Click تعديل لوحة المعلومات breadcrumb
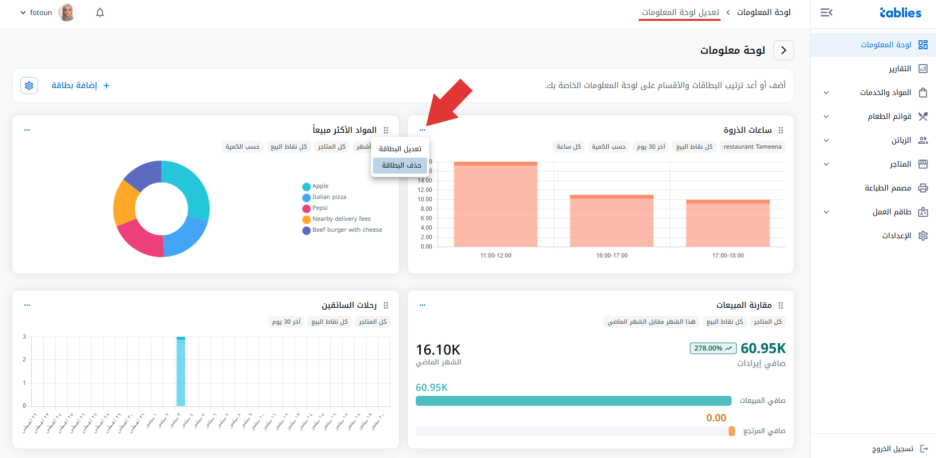This screenshot has width=936, height=458. (x=680, y=12)
